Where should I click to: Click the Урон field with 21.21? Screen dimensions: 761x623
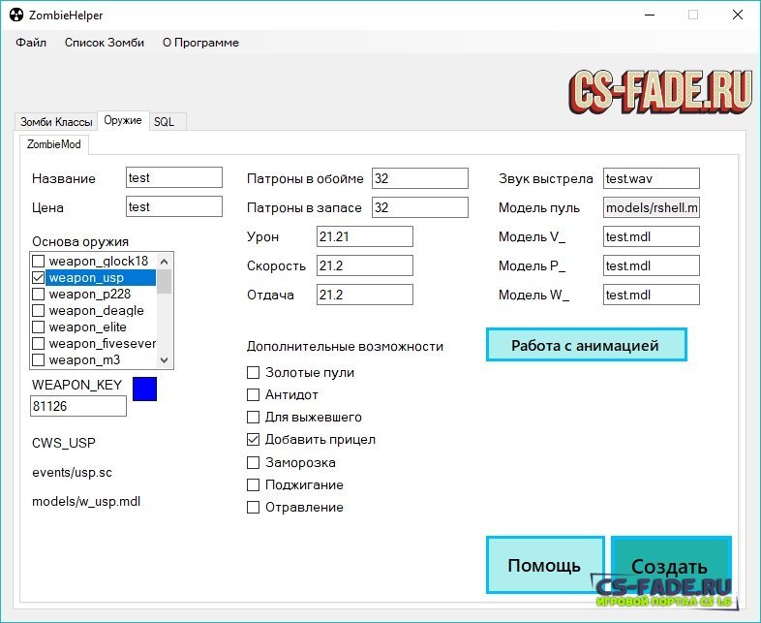click(x=365, y=237)
